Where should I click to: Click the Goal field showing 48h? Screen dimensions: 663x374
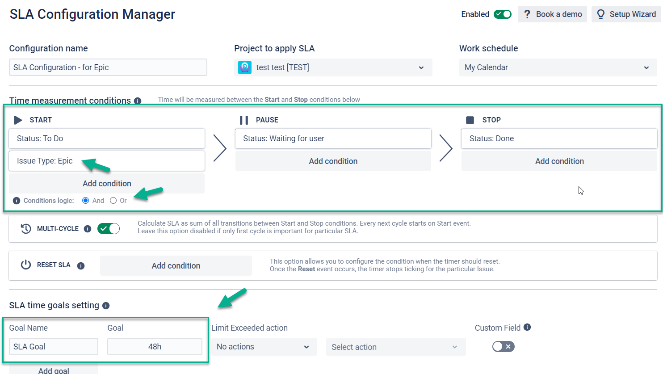tap(155, 347)
